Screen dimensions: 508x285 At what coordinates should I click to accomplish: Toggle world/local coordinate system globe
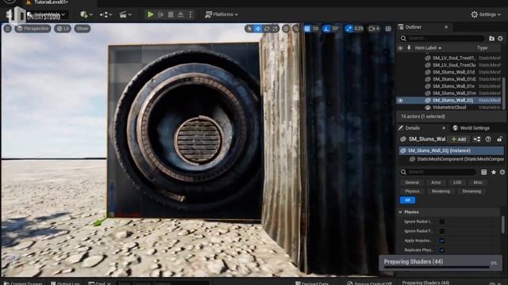coord(286,28)
